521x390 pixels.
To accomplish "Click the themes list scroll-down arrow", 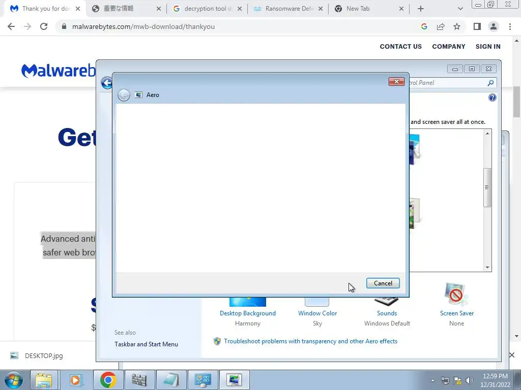I will pyautogui.click(x=487, y=267).
